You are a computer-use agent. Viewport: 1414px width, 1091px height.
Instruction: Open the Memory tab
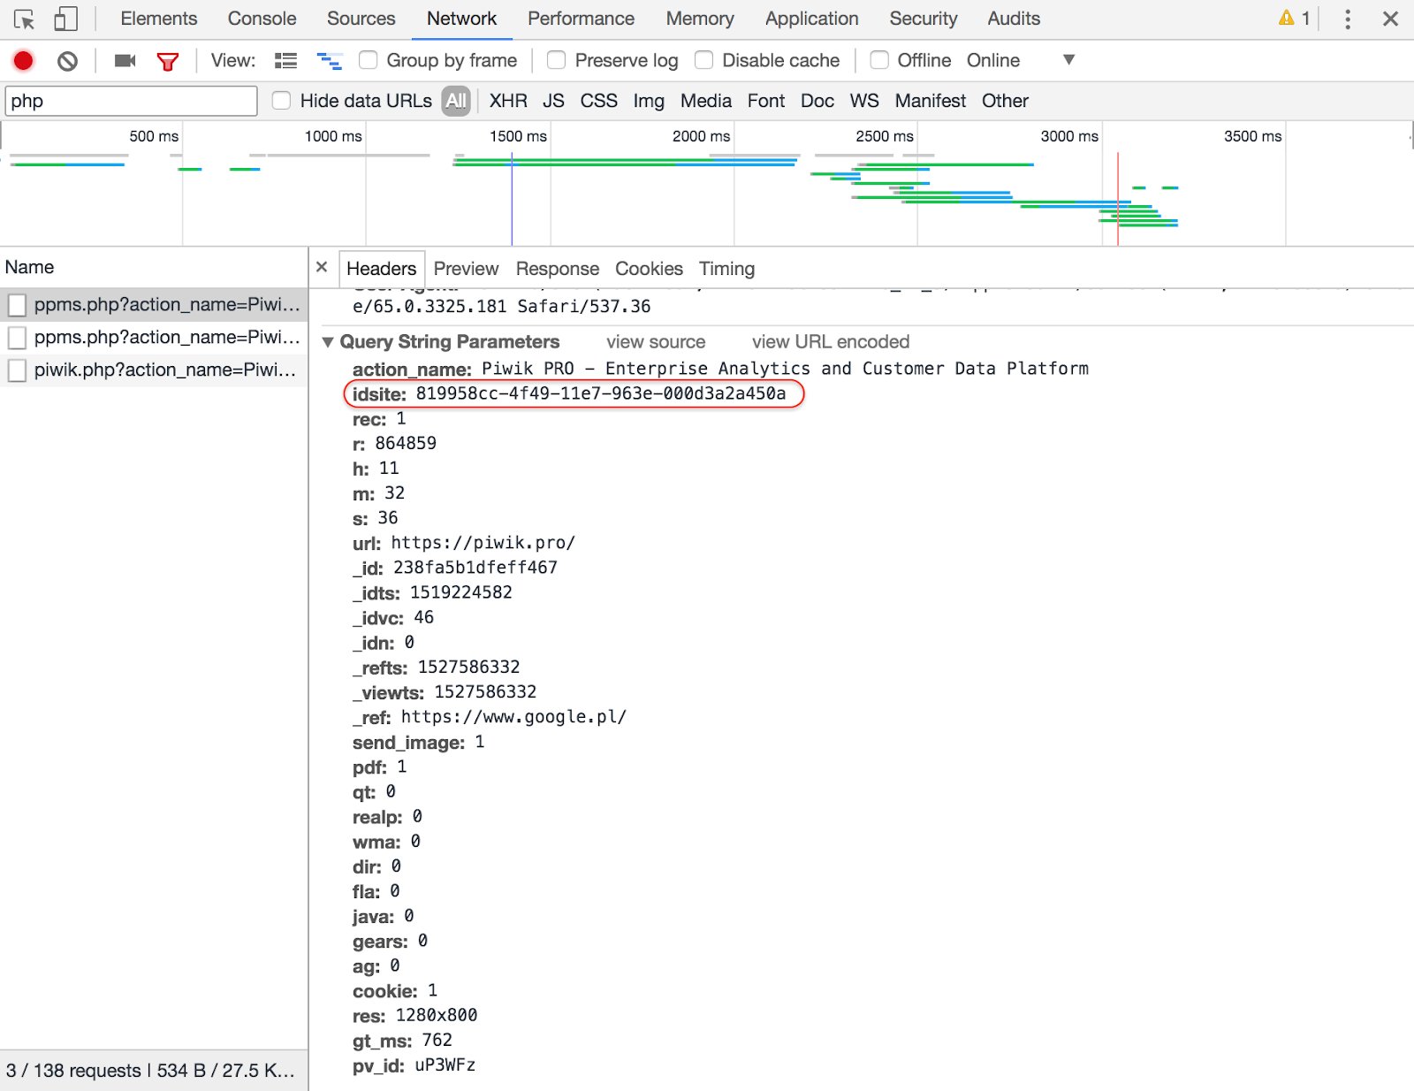(700, 19)
